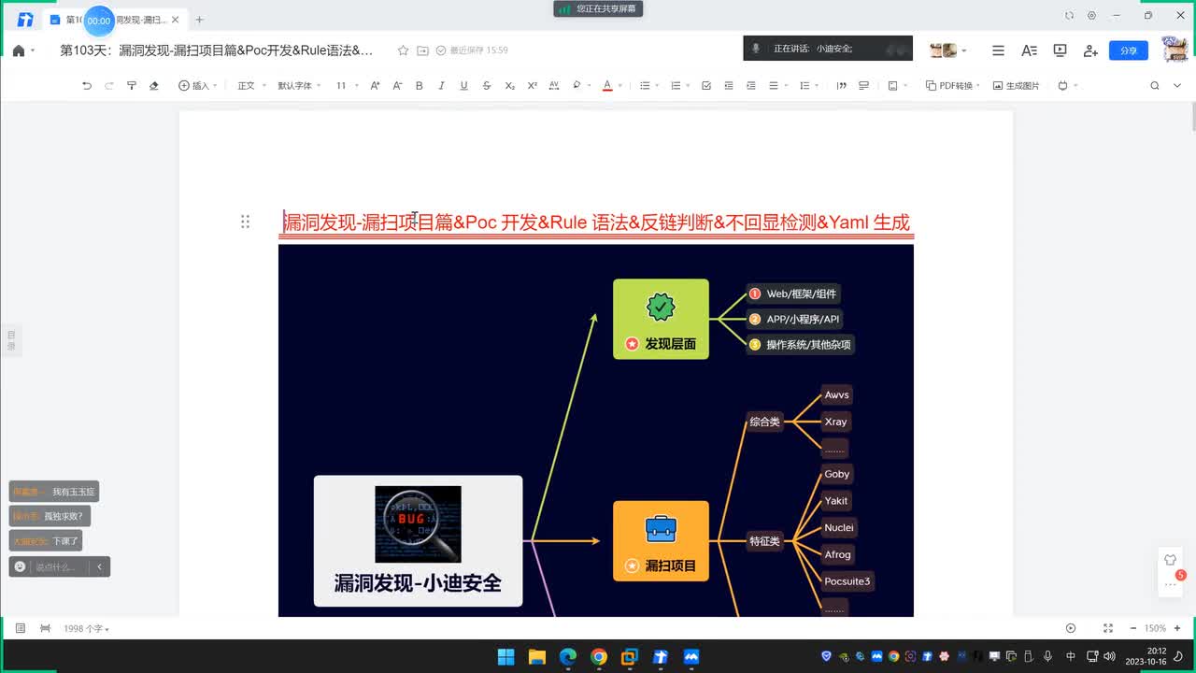Move document to folder icon

point(422,50)
